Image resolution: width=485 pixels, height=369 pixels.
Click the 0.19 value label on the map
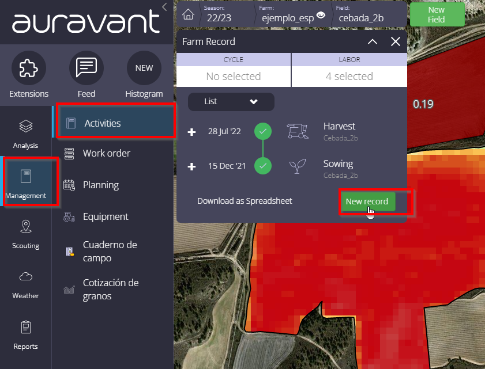click(x=423, y=104)
